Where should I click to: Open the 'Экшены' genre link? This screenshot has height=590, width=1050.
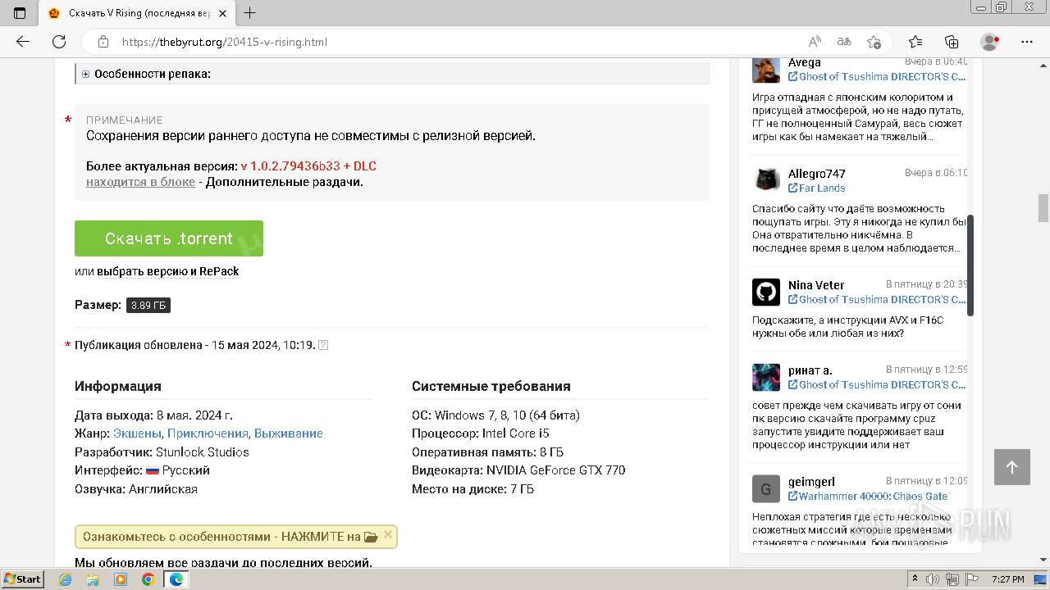click(x=137, y=433)
